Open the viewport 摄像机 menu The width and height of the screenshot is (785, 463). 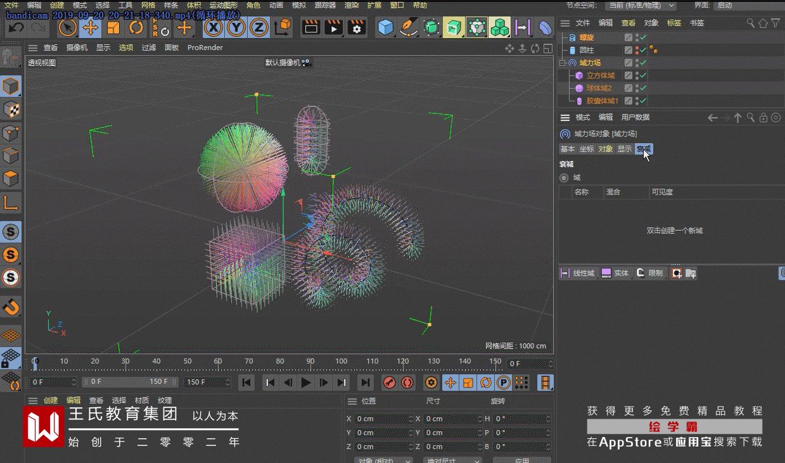coord(77,48)
